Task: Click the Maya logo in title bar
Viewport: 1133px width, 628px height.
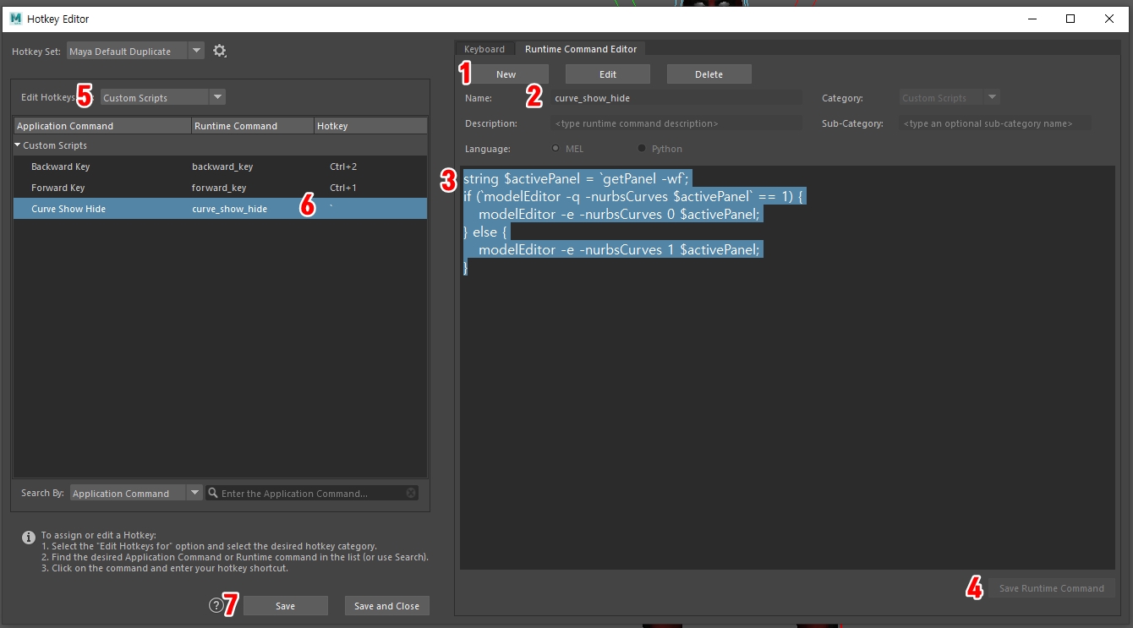Action: click(x=15, y=19)
